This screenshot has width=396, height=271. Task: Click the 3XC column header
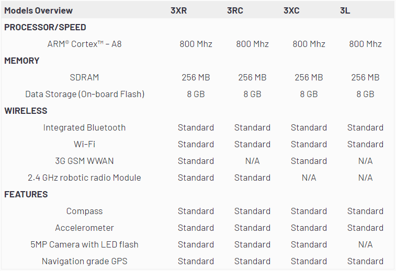coord(291,10)
